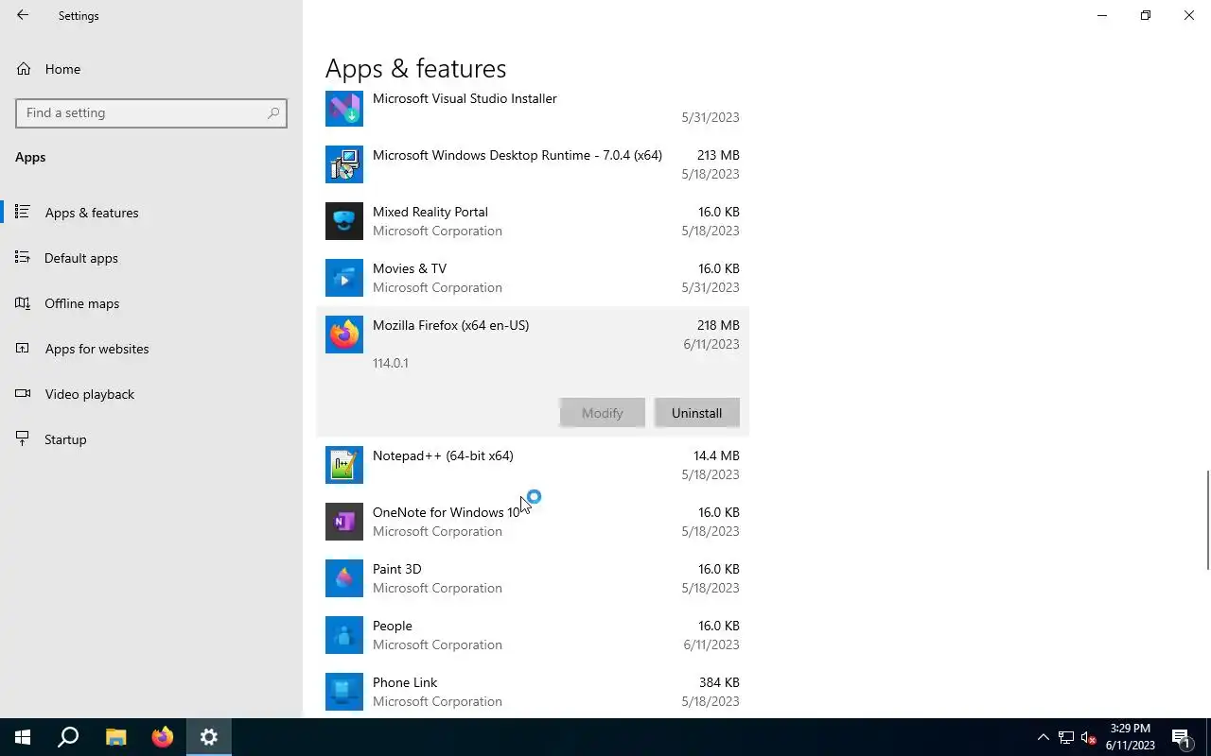1211x756 pixels.
Task: Click the Mixed Reality Portal icon
Action: [344, 221]
